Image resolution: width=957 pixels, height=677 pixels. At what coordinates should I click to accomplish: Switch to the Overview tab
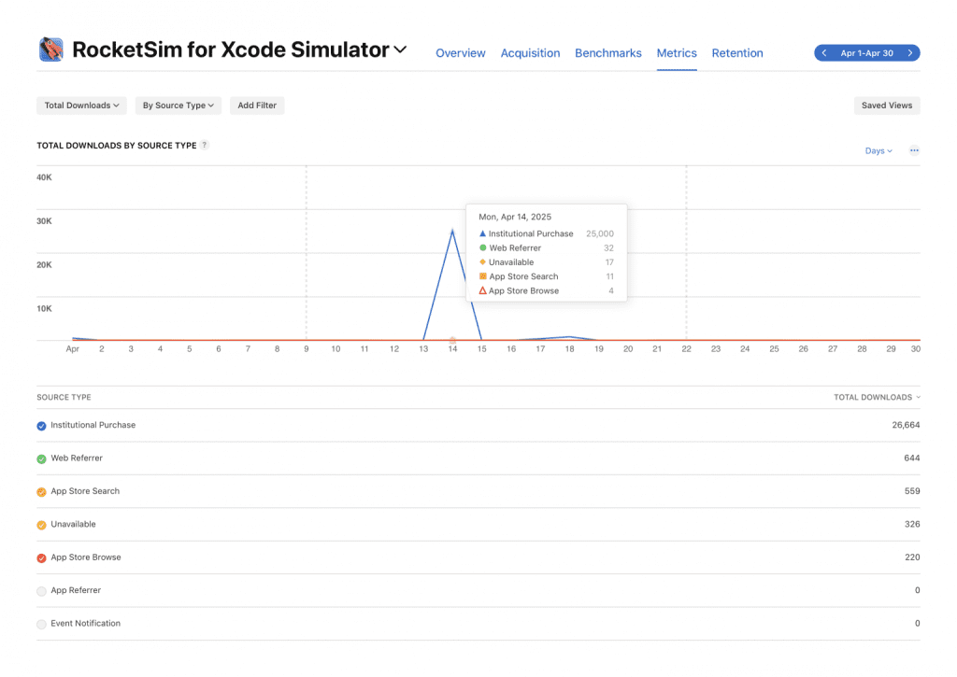click(461, 53)
